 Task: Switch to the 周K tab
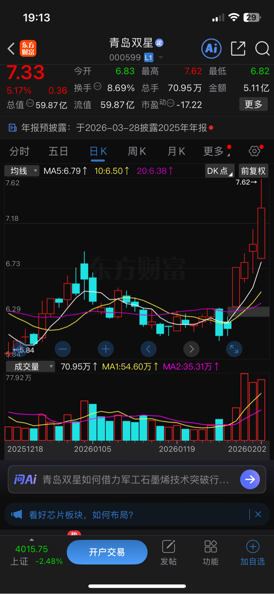137,151
